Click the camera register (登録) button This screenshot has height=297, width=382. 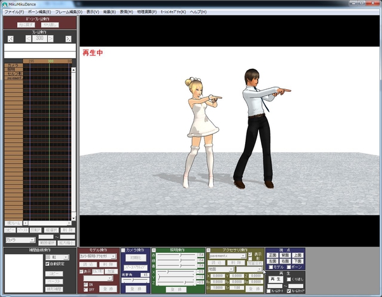click(x=136, y=289)
